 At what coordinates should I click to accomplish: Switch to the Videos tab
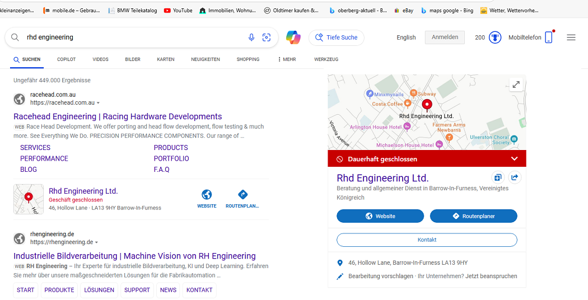coord(100,59)
